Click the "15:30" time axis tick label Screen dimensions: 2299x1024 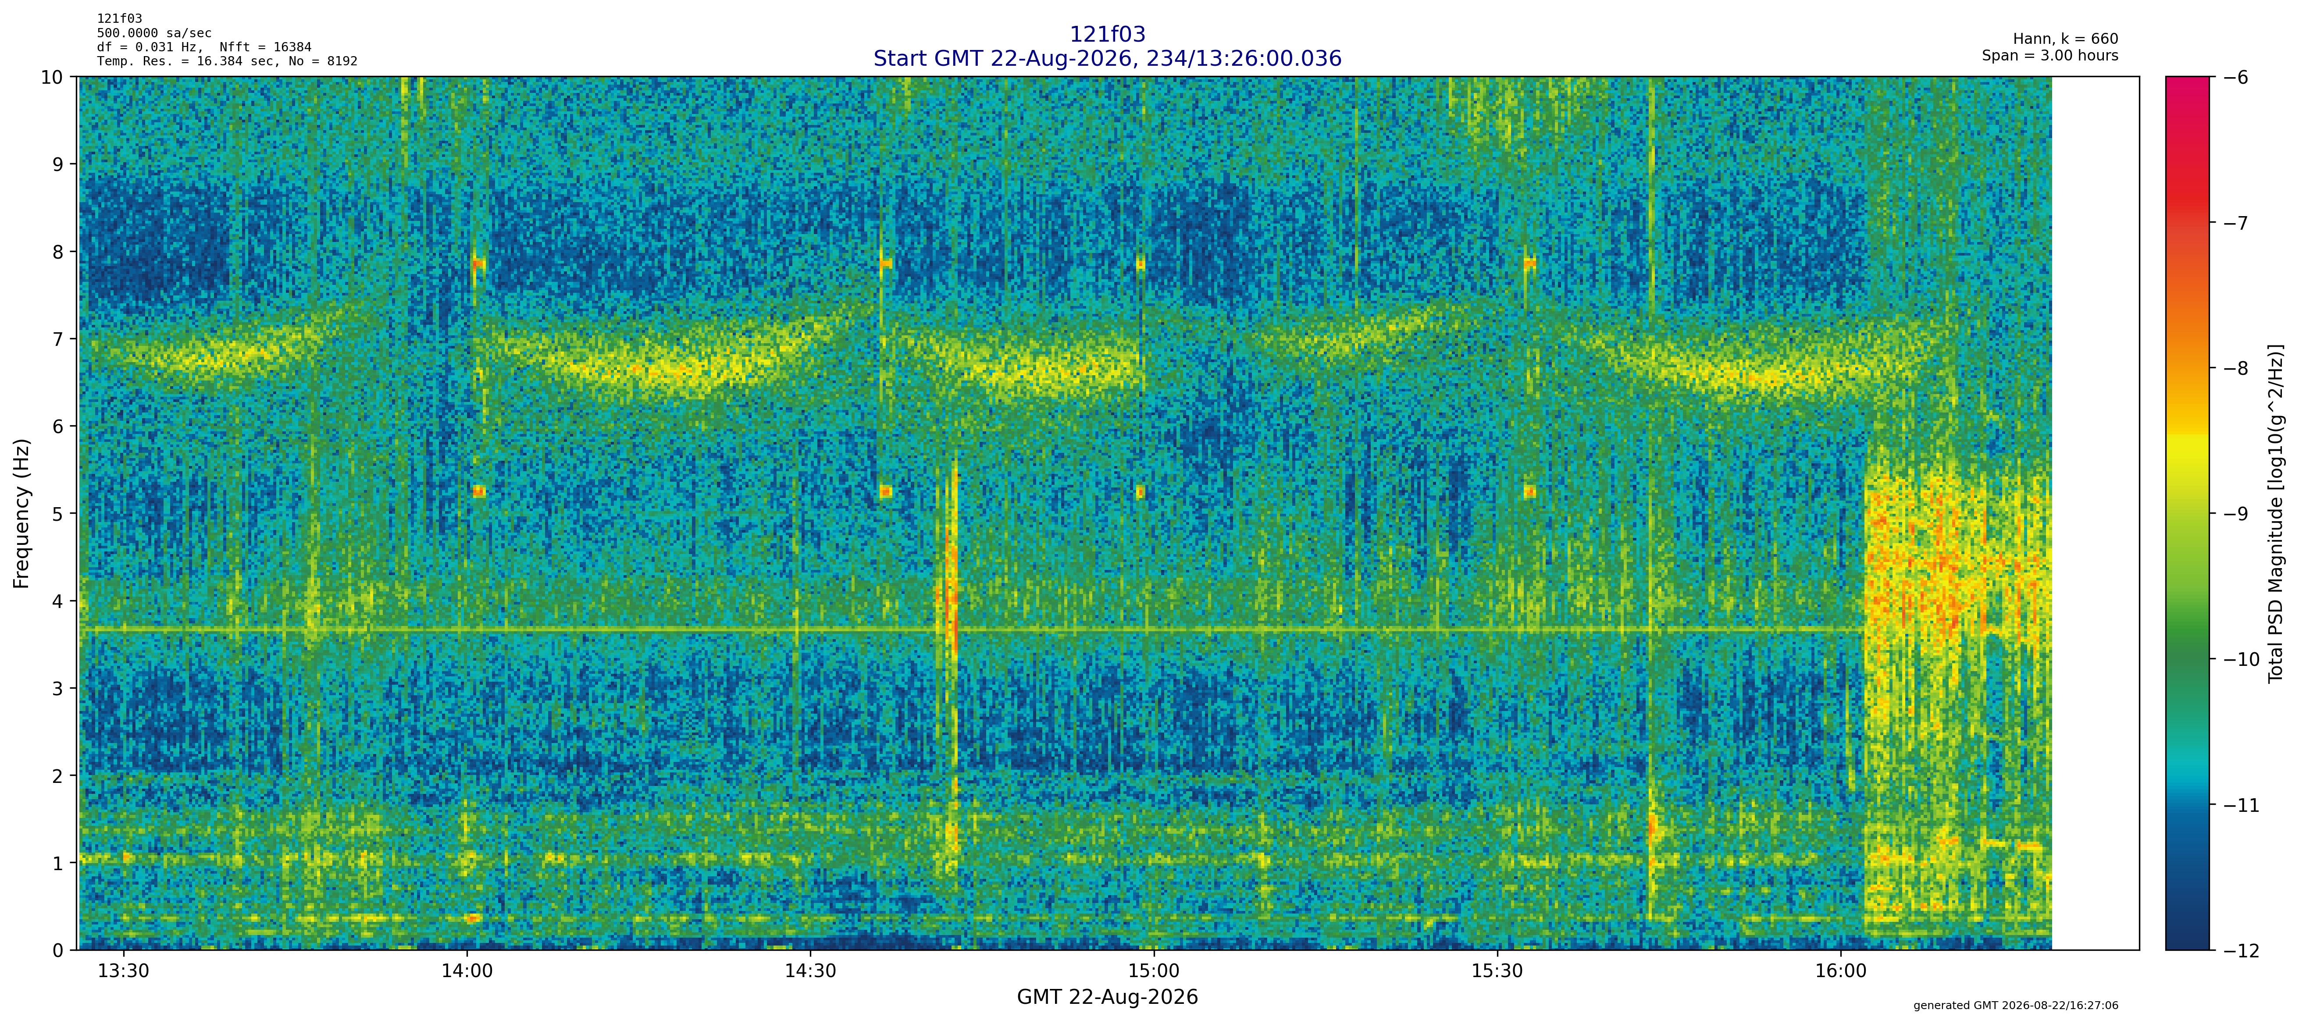(x=1497, y=971)
